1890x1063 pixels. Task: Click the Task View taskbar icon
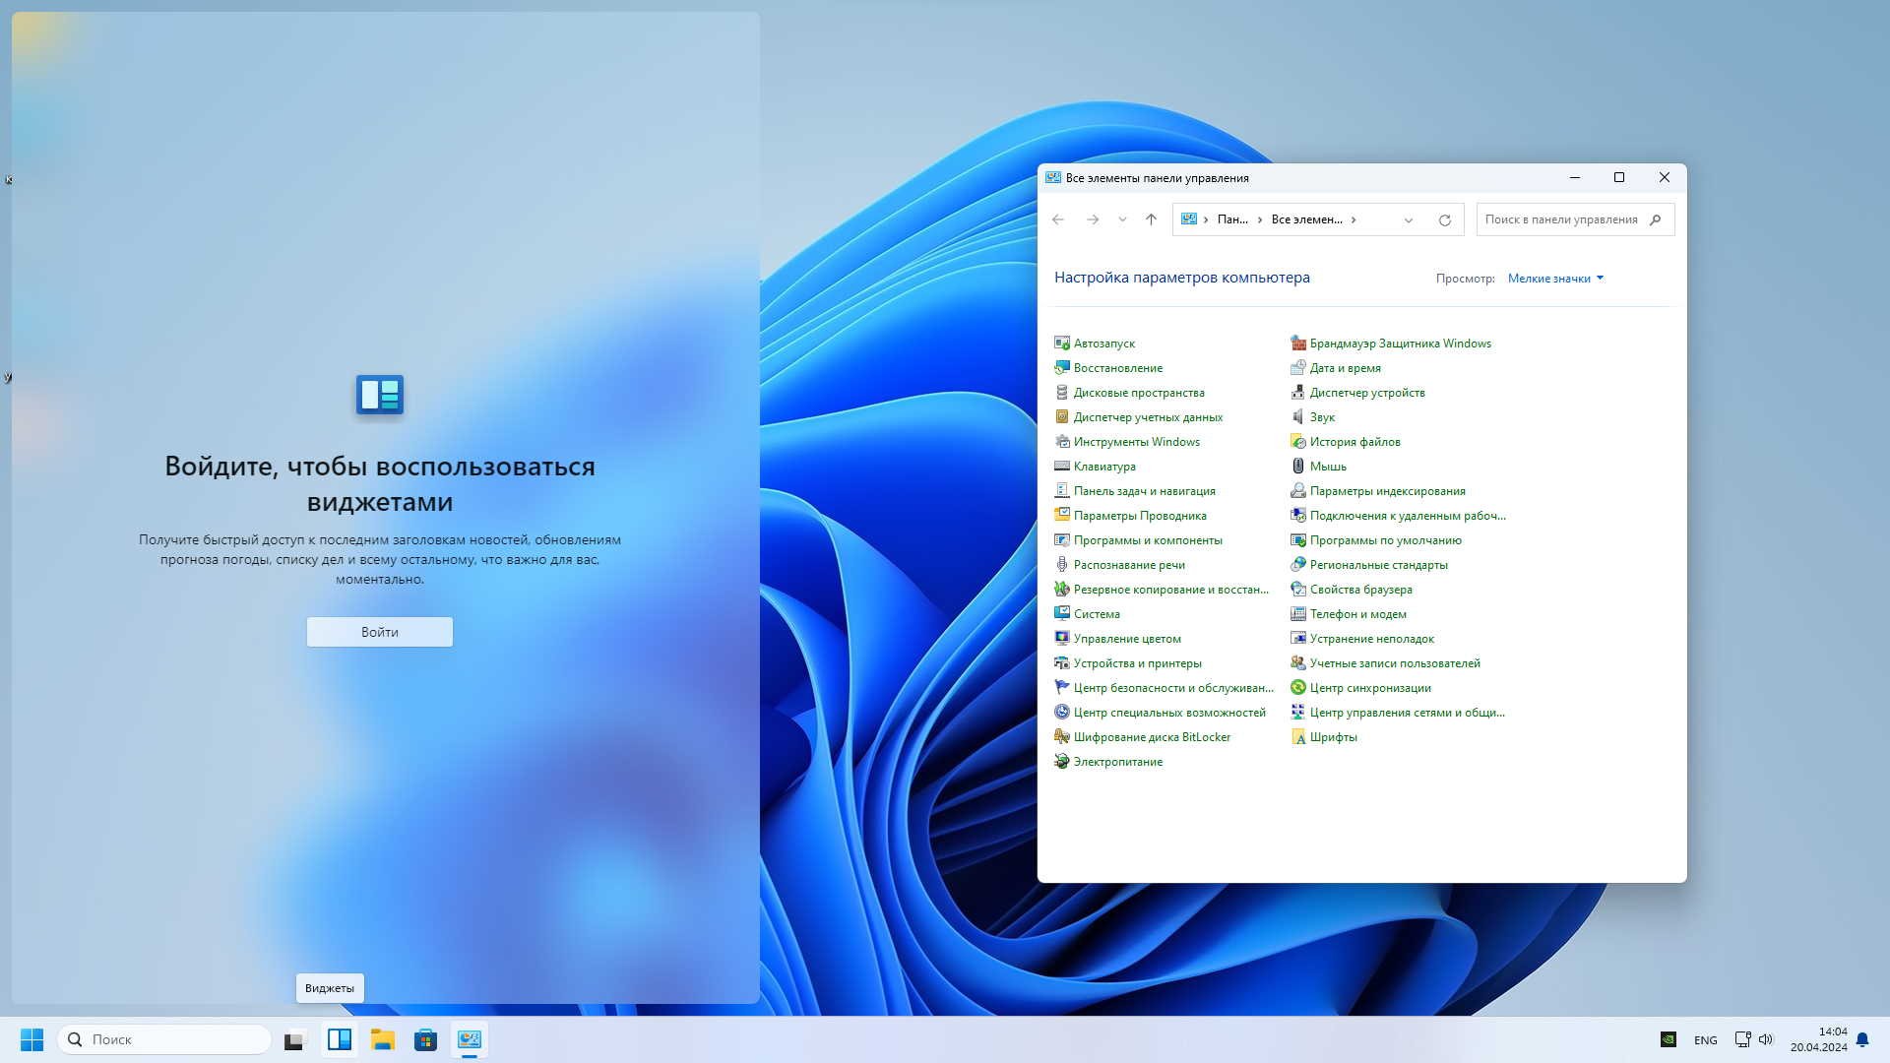[x=295, y=1039]
